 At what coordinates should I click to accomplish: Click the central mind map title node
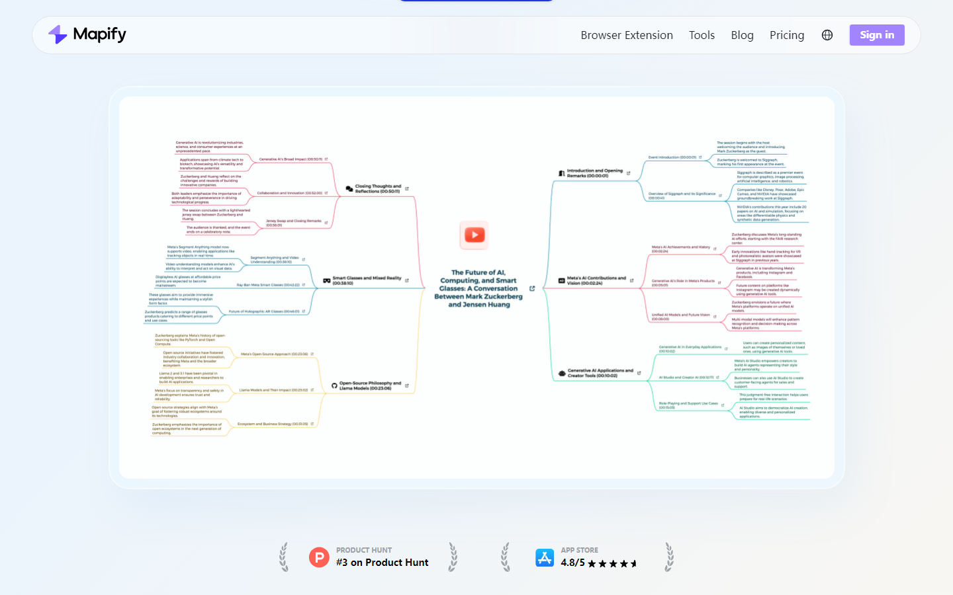point(479,288)
